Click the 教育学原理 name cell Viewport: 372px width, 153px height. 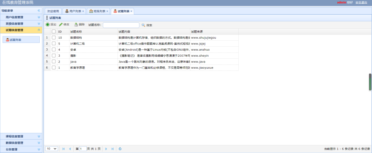click(93, 67)
